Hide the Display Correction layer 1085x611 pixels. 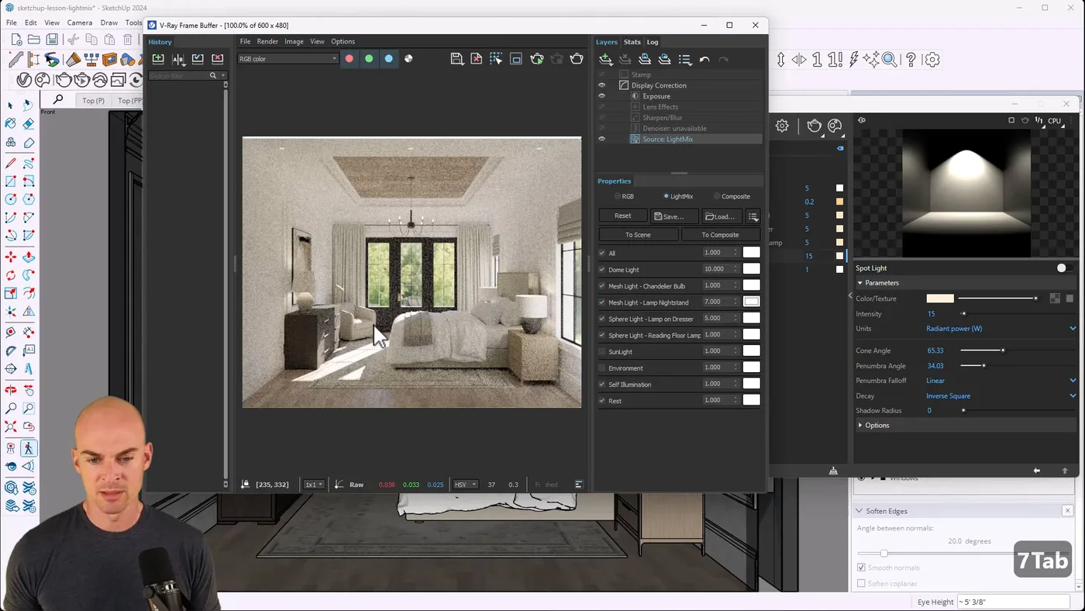601,85
